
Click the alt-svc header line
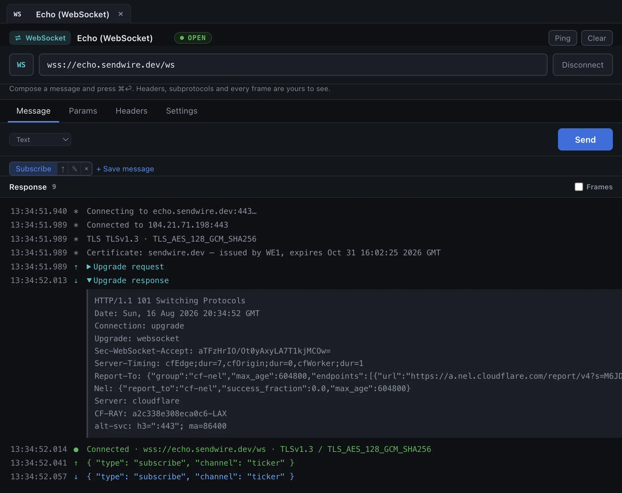(160, 426)
